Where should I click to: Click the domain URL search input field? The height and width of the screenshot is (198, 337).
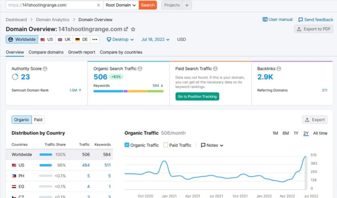click(x=52, y=5)
